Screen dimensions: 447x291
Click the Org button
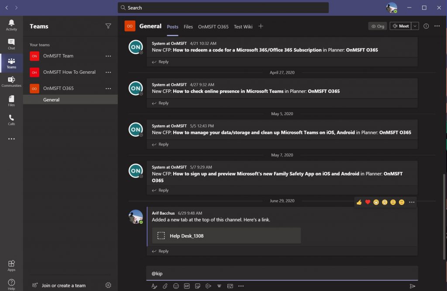(378, 26)
